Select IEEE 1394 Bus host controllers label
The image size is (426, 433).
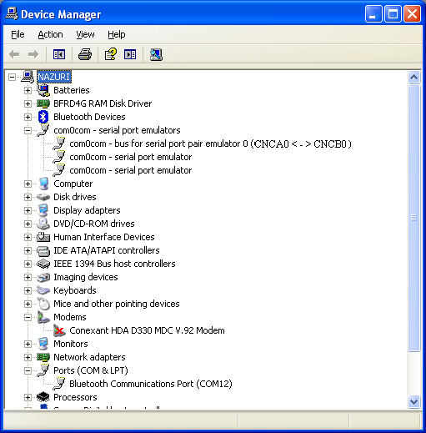(x=114, y=264)
